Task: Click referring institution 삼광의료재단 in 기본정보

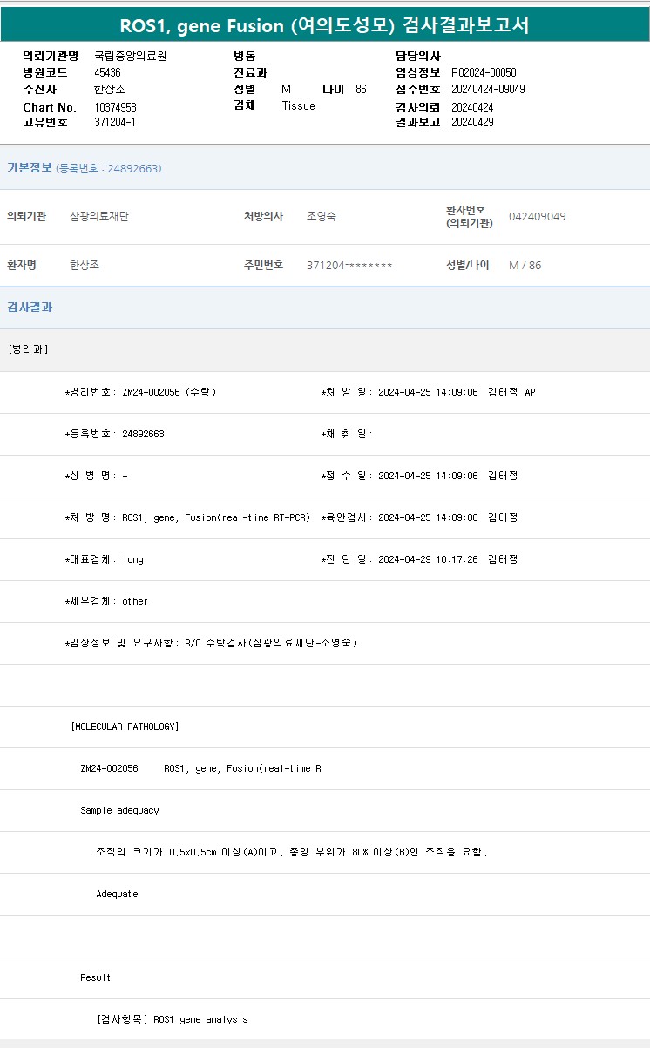Action: click(x=99, y=216)
